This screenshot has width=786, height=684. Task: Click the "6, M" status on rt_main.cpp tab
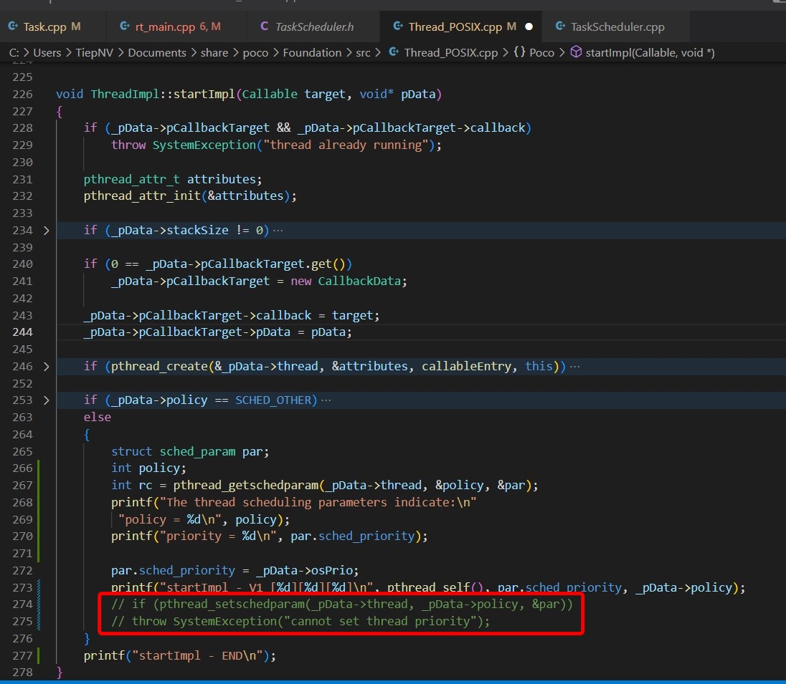pos(210,27)
